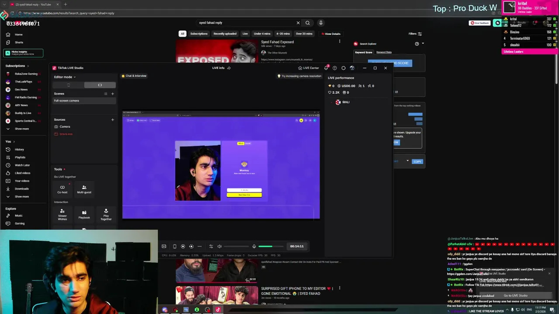Open notifications bell in TikTok LIVE Studio

point(326,68)
